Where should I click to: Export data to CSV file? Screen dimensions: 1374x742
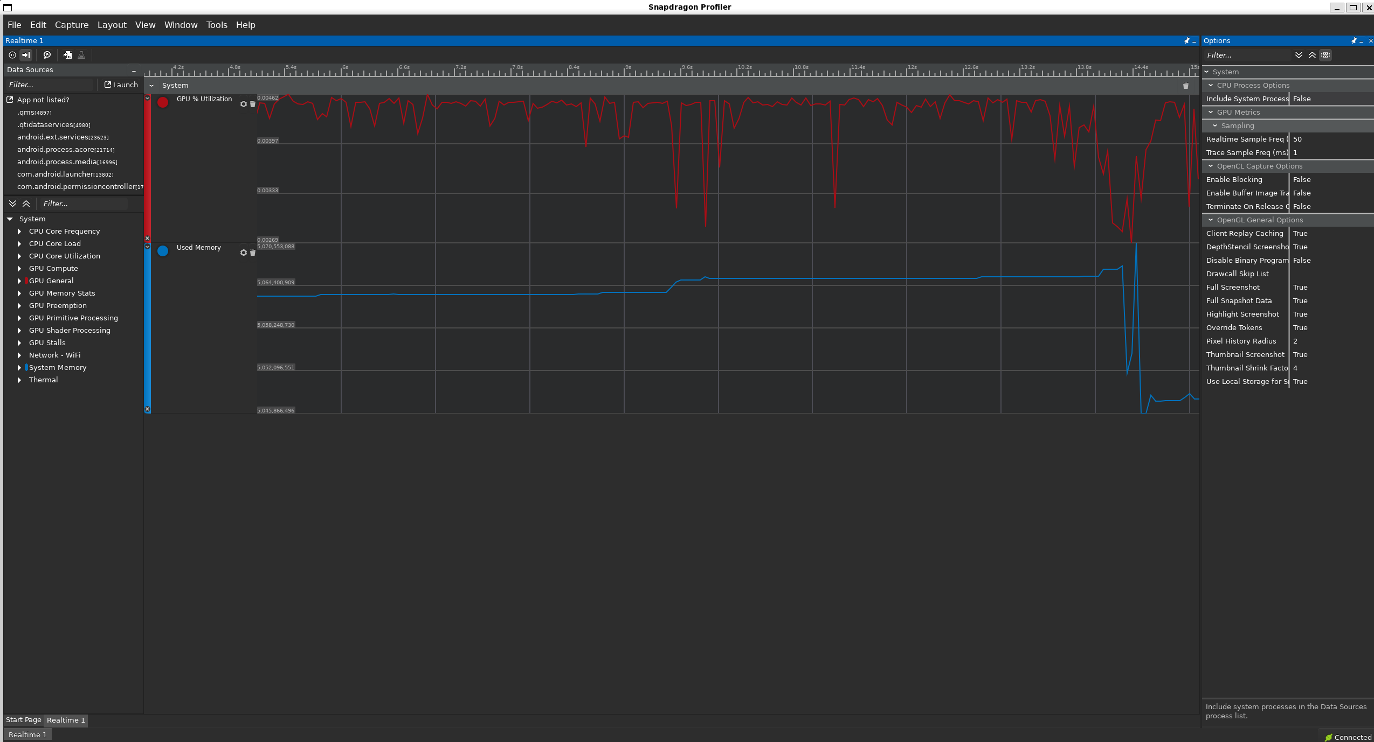(67, 55)
